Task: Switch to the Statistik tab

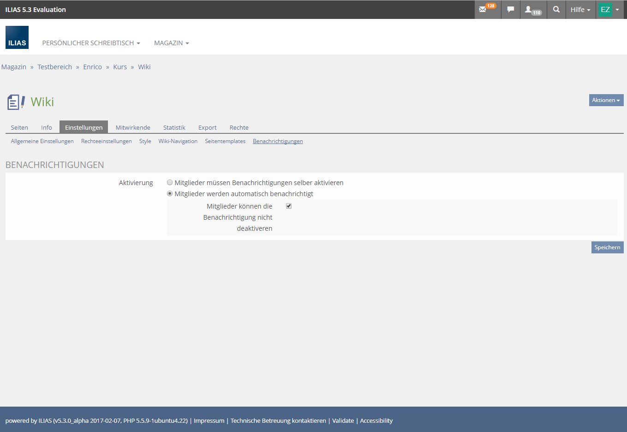Action: tap(174, 127)
